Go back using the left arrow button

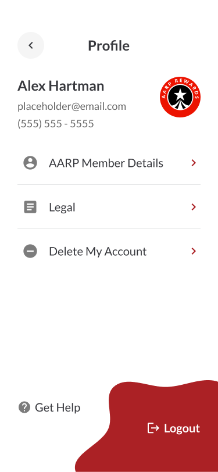coord(31,45)
